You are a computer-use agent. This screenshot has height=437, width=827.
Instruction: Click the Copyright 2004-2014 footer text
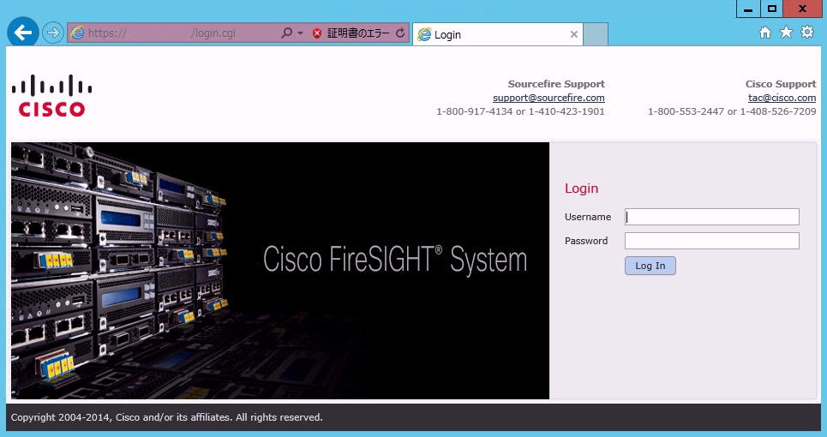point(166,417)
